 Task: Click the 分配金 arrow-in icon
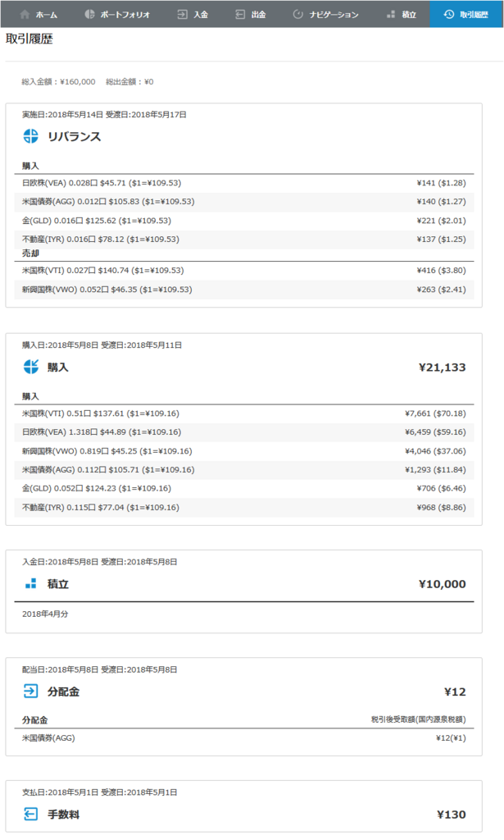coord(31,691)
